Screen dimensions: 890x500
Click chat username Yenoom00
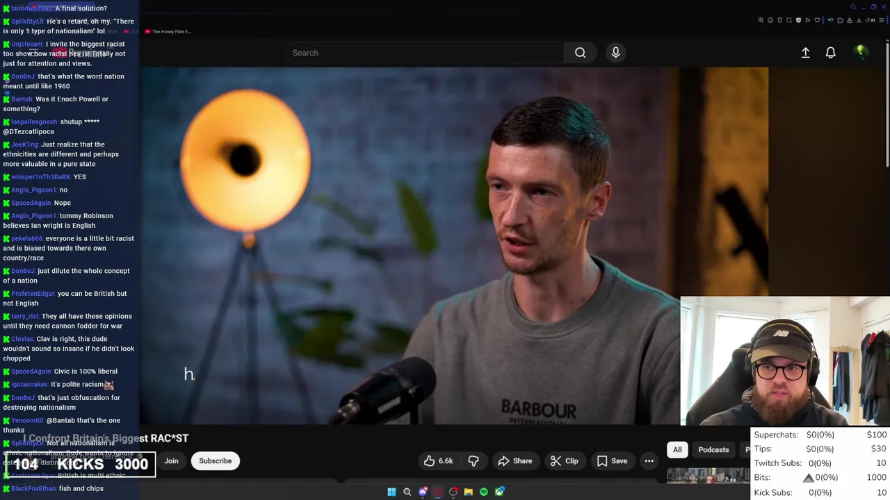point(27,420)
